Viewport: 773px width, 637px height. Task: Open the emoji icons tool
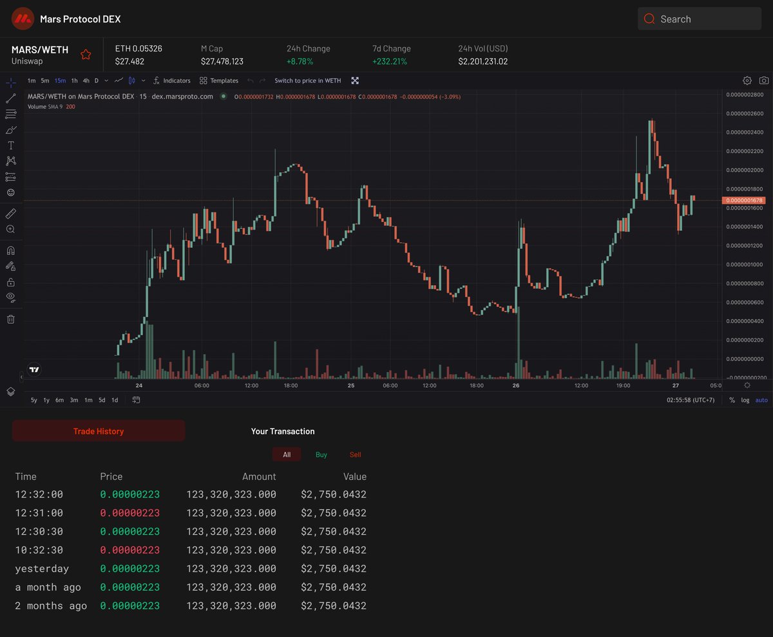[x=10, y=192]
